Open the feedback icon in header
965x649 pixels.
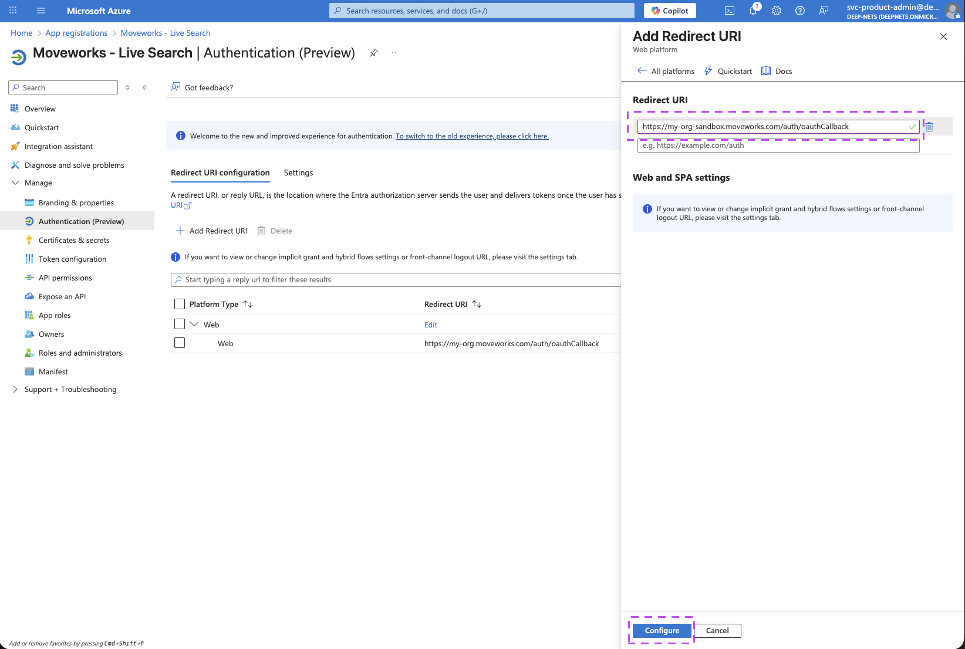tap(824, 11)
